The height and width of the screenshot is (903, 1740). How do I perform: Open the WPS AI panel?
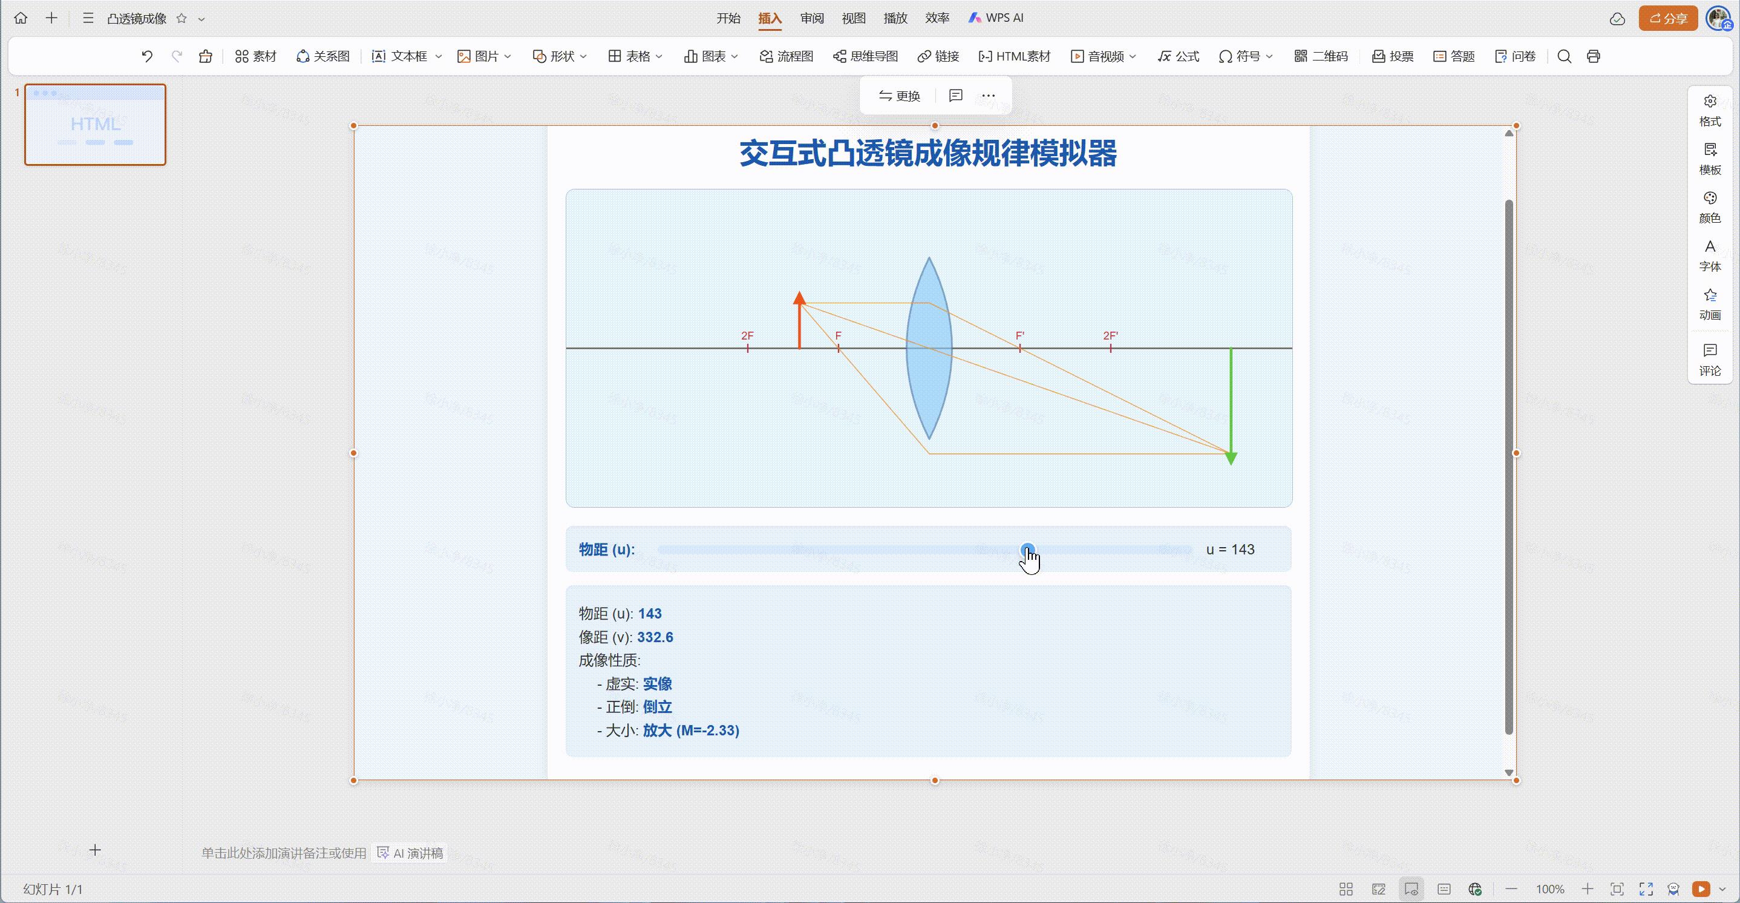pyautogui.click(x=996, y=18)
